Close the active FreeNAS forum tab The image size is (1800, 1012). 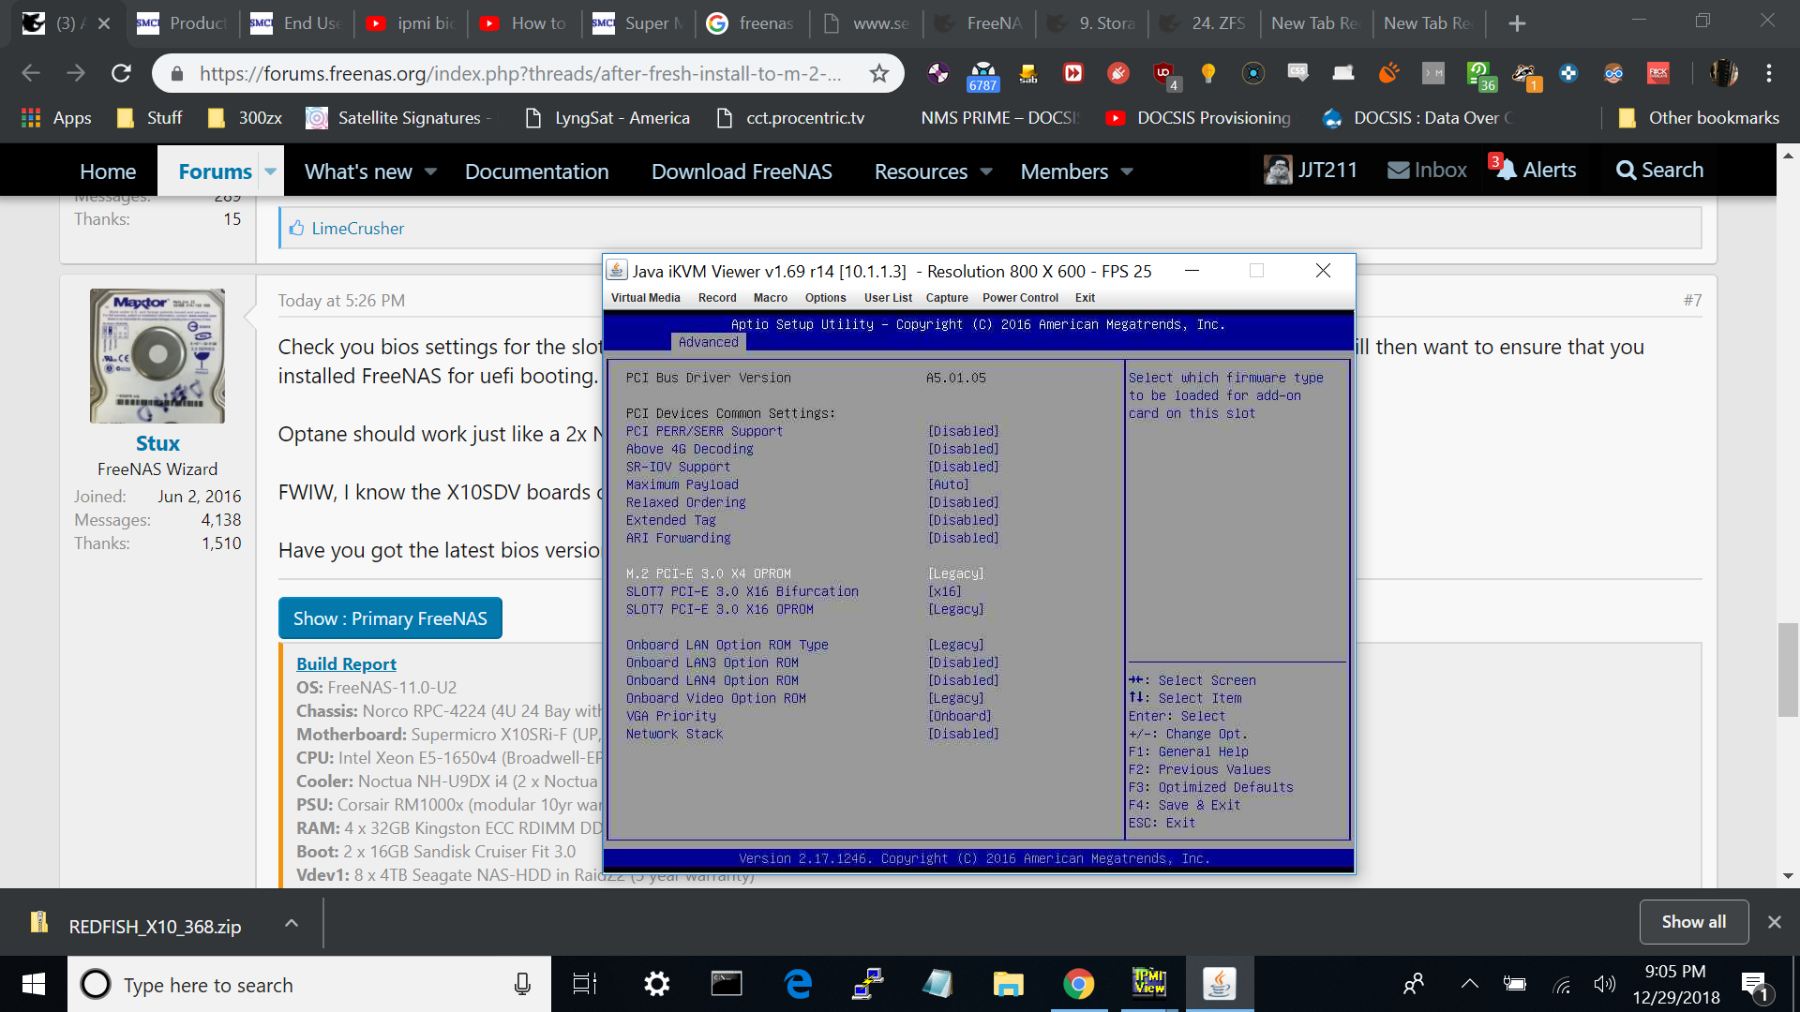tap(104, 23)
